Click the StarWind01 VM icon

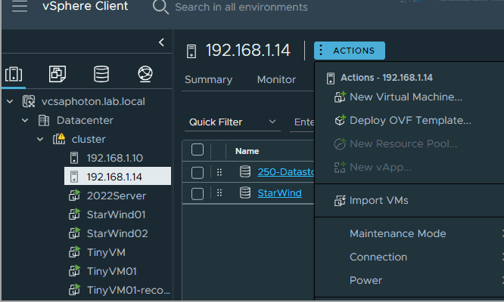coord(74,214)
